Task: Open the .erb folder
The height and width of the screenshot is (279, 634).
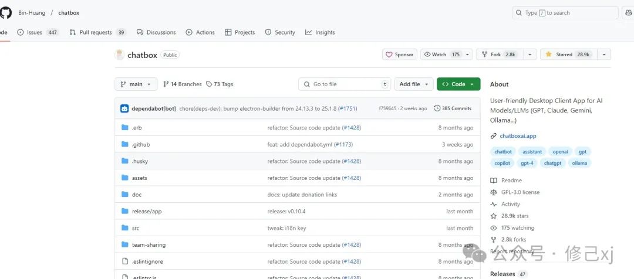Action: tap(137, 128)
